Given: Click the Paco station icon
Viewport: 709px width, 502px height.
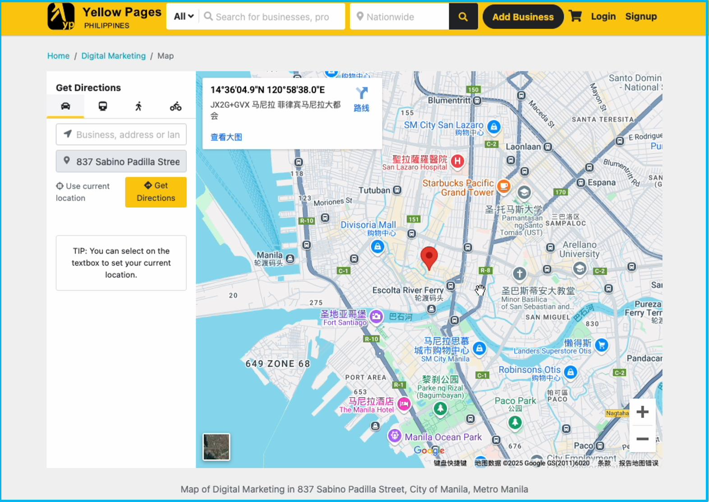Looking at the screenshot, I should [x=600, y=446].
